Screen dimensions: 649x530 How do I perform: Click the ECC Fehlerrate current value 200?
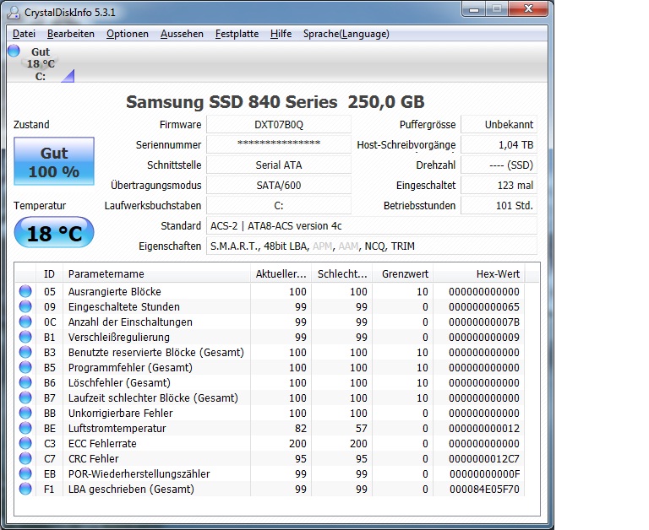[x=297, y=444]
